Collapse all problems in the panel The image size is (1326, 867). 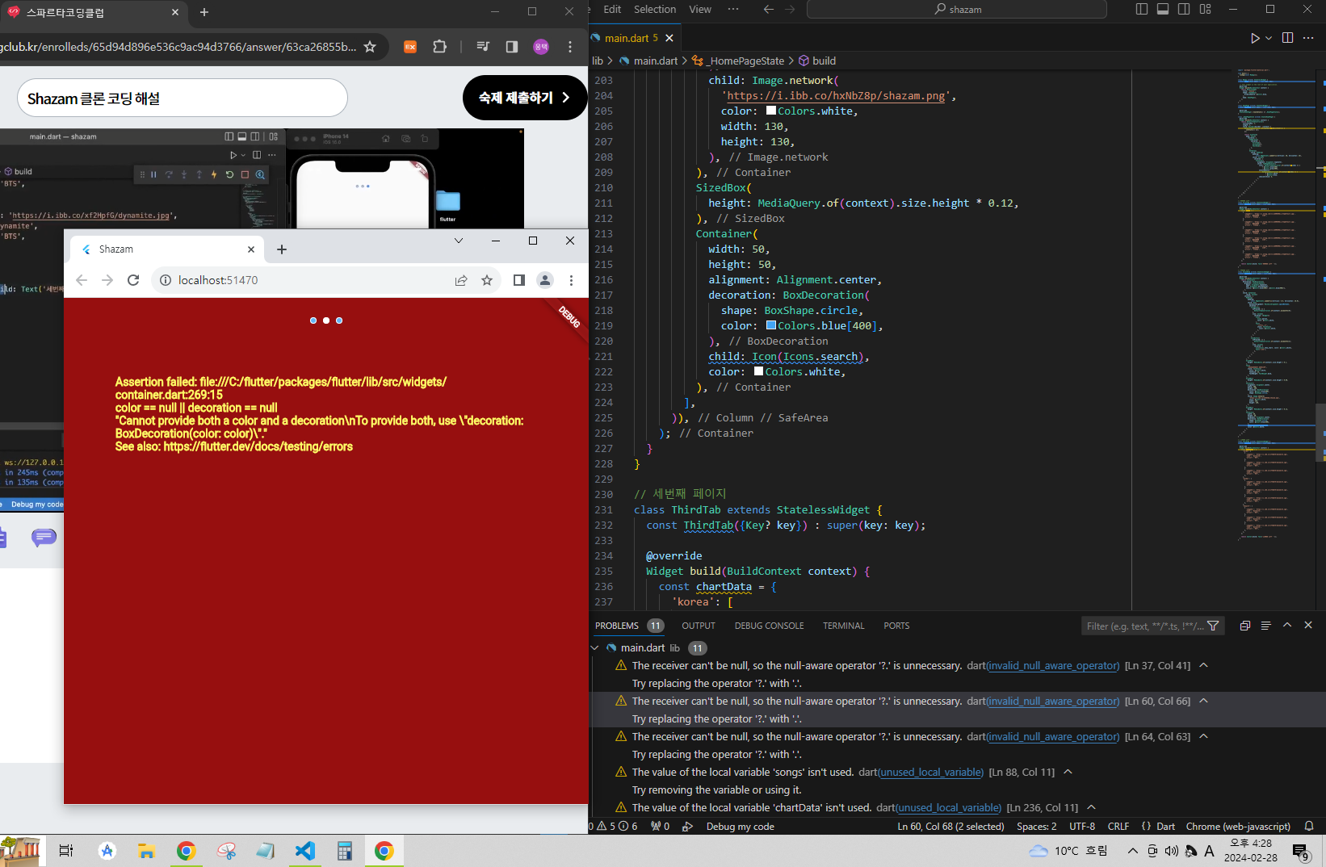coord(1244,626)
